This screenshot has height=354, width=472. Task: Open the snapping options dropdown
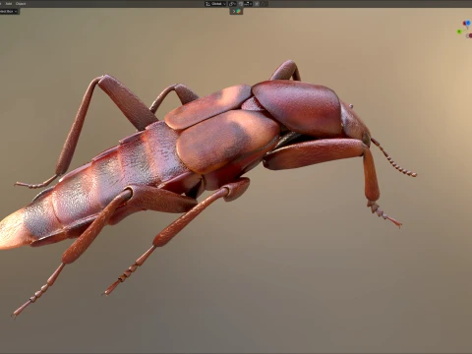(248, 4)
